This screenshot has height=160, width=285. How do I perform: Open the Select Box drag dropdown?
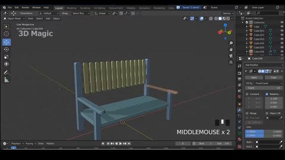click(x=81, y=13)
